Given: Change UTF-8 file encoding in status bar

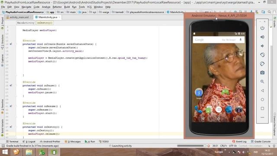Looking at the screenshot, I should click(x=233, y=146).
